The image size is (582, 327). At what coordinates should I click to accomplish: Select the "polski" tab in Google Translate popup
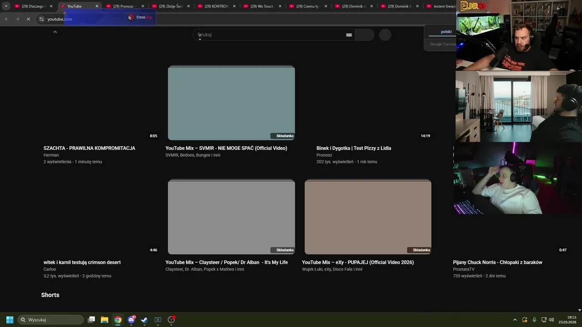[x=446, y=32]
